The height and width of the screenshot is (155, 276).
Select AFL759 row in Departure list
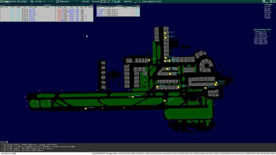click(x=47, y=9)
